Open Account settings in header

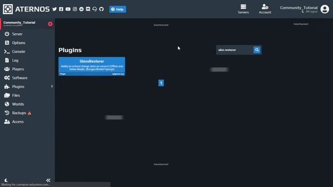(x=265, y=9)
